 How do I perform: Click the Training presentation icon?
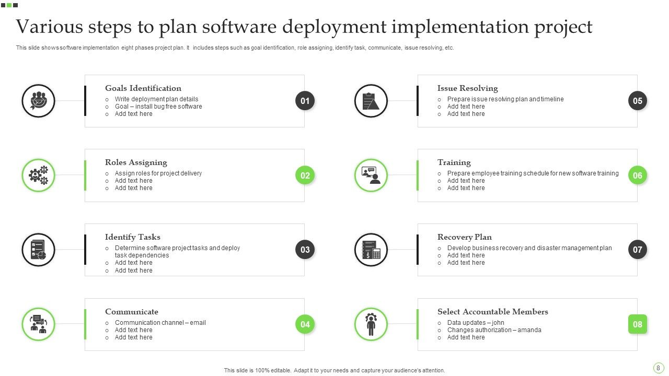(x=371, y=175)
